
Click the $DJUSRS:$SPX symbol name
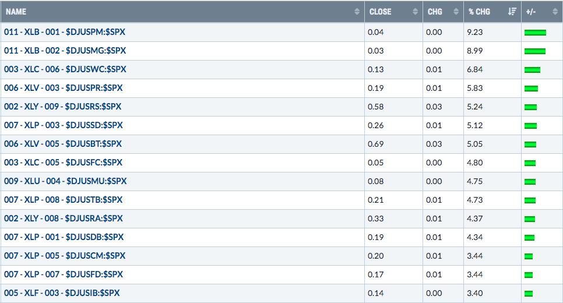tap(63, 107)
